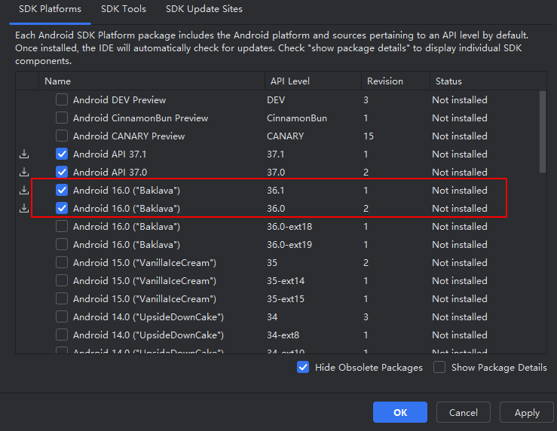The height and width of the screenshot is (431, 557).
Task: Click the package list vertical scrollbar
Action: point(543,132)
